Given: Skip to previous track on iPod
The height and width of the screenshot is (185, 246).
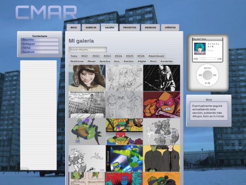Looking at the screenshot, I should (200, 75).
